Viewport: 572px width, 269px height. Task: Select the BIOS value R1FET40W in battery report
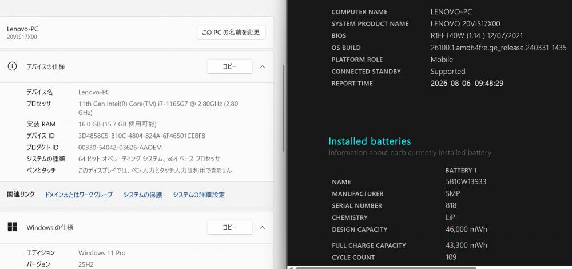click(477, 35)
